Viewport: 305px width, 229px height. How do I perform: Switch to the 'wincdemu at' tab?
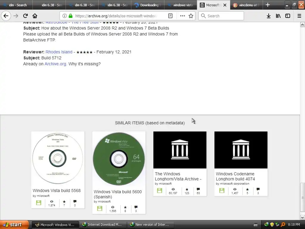coord(246,5)
